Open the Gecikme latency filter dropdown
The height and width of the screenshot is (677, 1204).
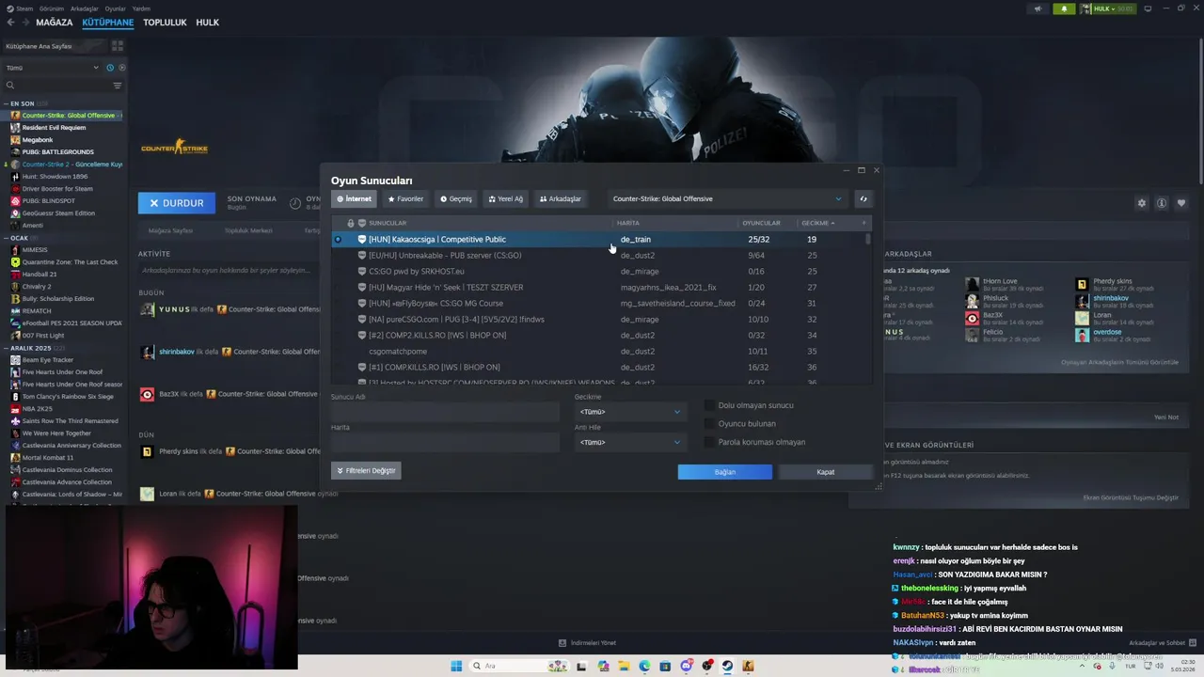[x=629, y=412]
